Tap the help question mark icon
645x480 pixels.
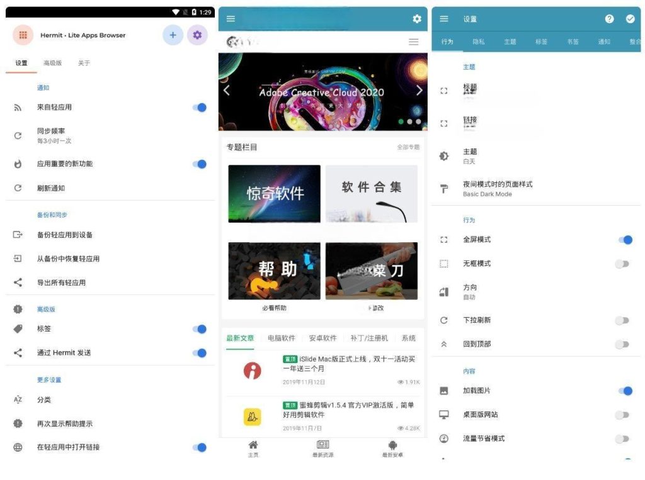609,18
